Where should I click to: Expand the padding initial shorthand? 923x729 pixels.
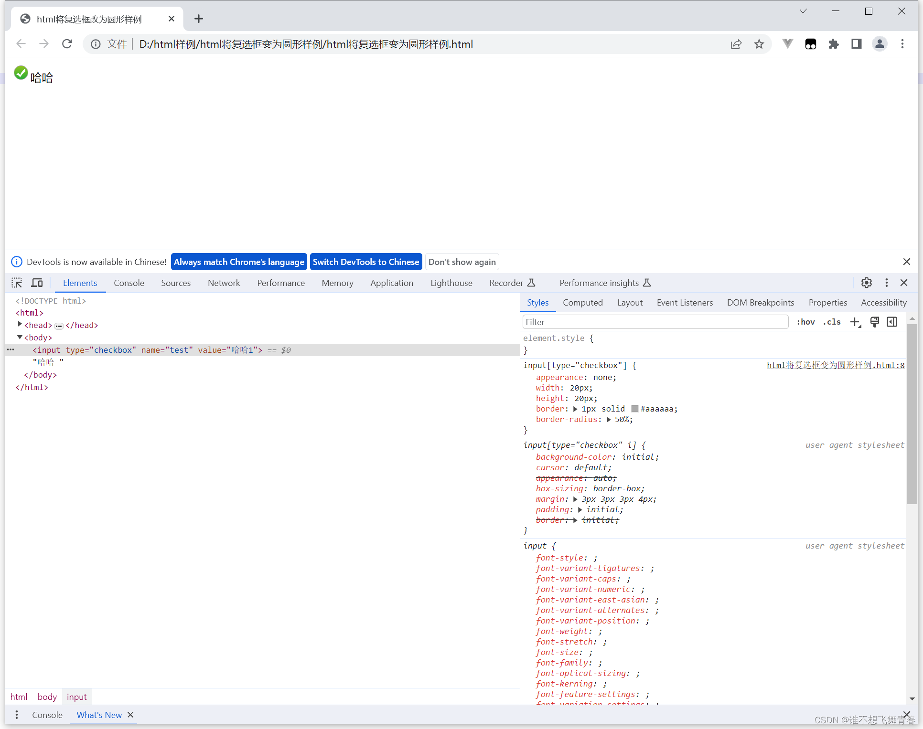(x=580, y=510)
